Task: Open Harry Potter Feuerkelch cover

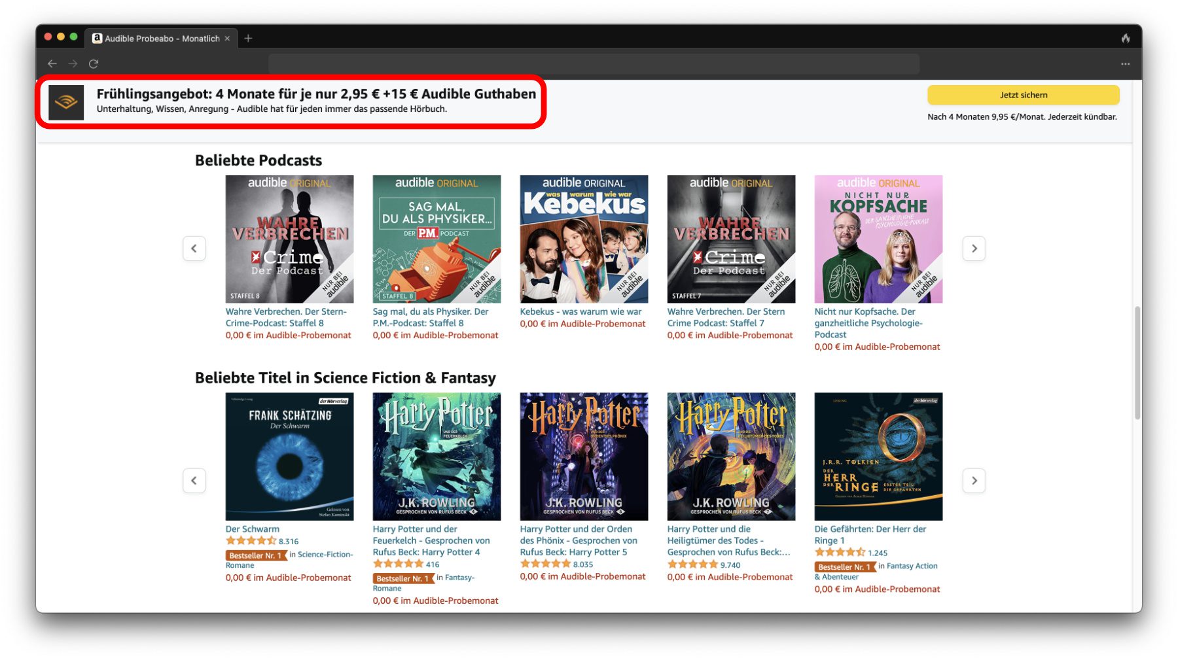Action: point(437,457)
